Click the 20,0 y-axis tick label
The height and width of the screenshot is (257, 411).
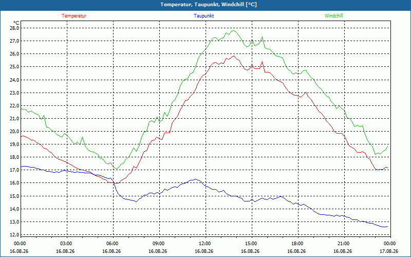14,132
